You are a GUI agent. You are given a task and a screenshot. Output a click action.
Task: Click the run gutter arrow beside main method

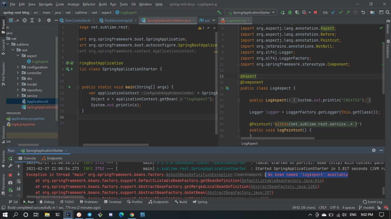(x=70, y=87)
